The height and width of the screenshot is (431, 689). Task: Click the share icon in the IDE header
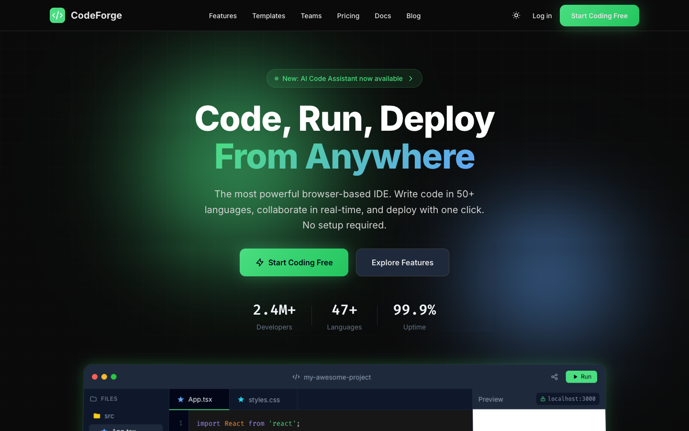[555, 377]
